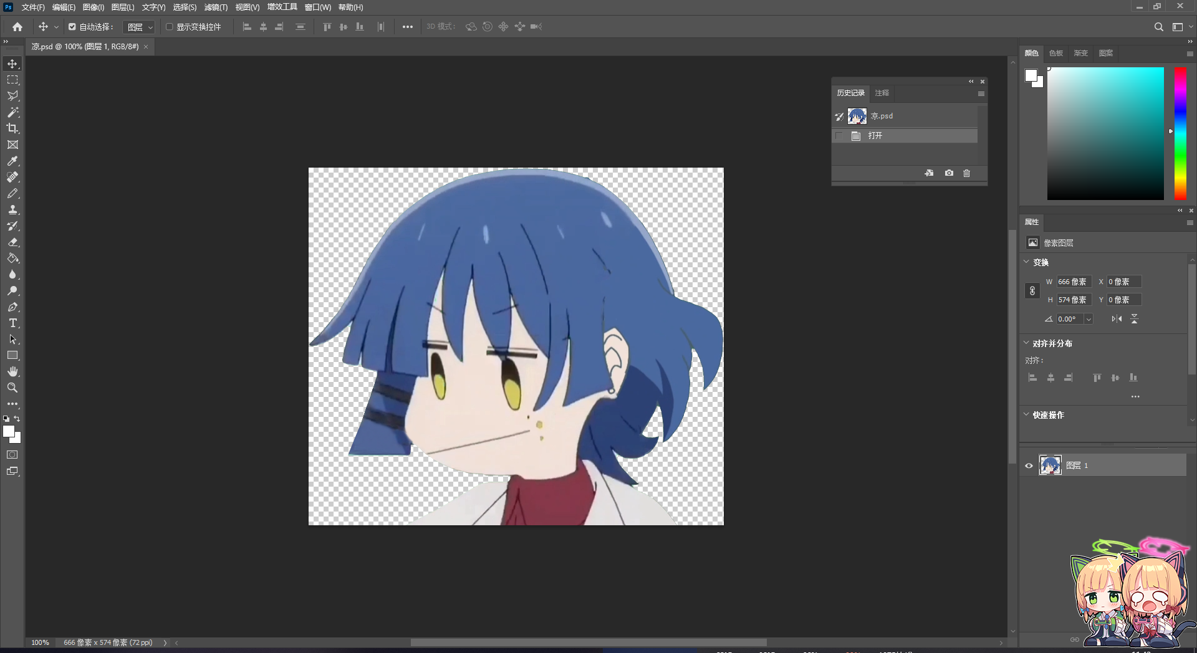Screen dimensions: 1197x653
Task: Open the Color panel flyout menu
Action: click(1190, 54)
